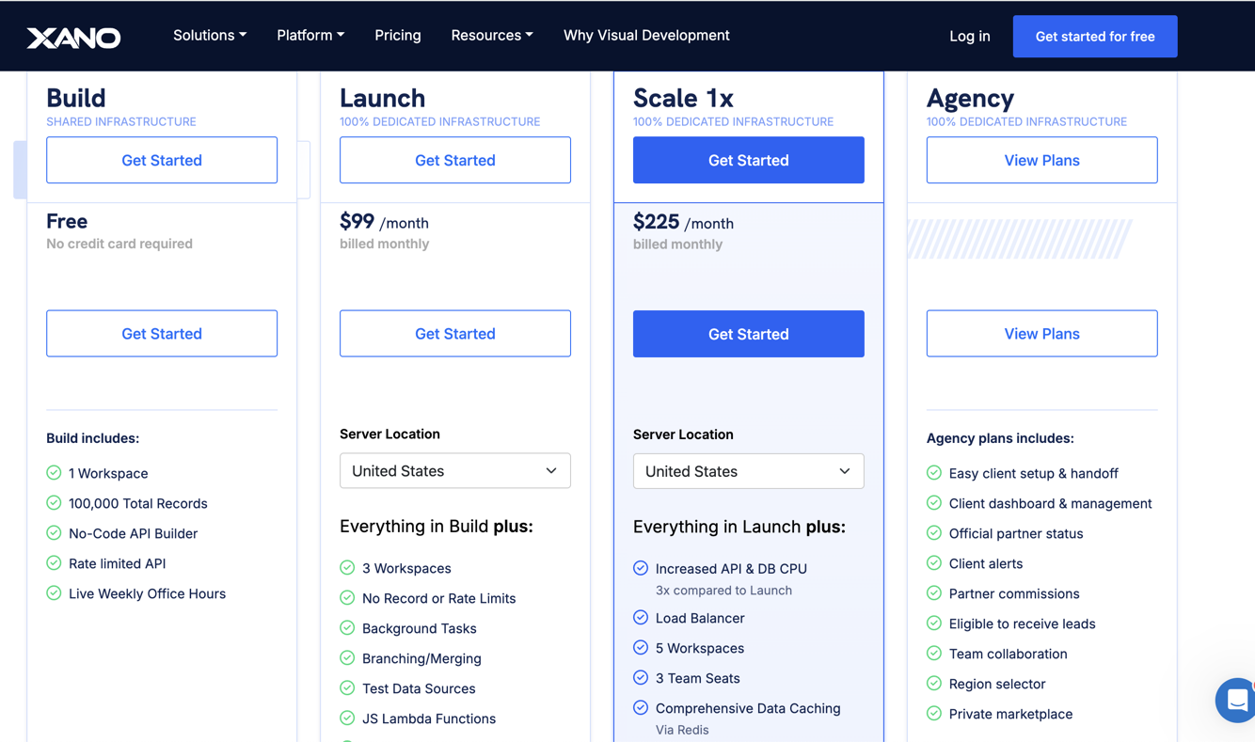Click the checkmark beside JS Lambda Functions
Image resolution: width=1255 pixels, height=742 pixels.
[347, 718]
